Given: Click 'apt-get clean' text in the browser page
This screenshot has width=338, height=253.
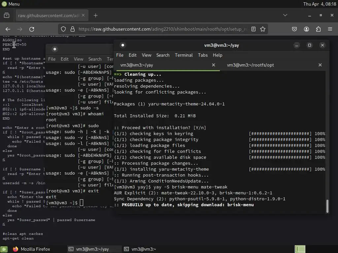Looking at the screenshot, I should [18, 239].
